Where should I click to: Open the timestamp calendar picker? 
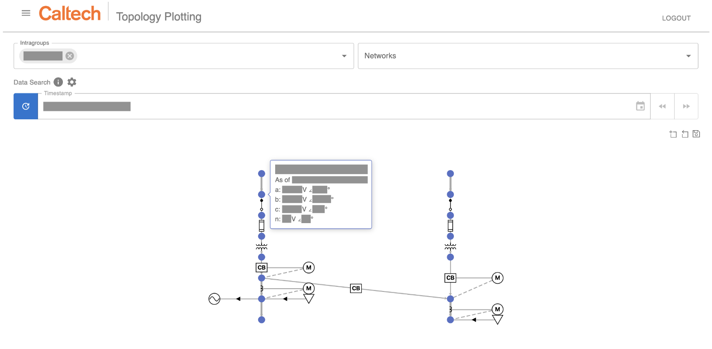(640, 106)
